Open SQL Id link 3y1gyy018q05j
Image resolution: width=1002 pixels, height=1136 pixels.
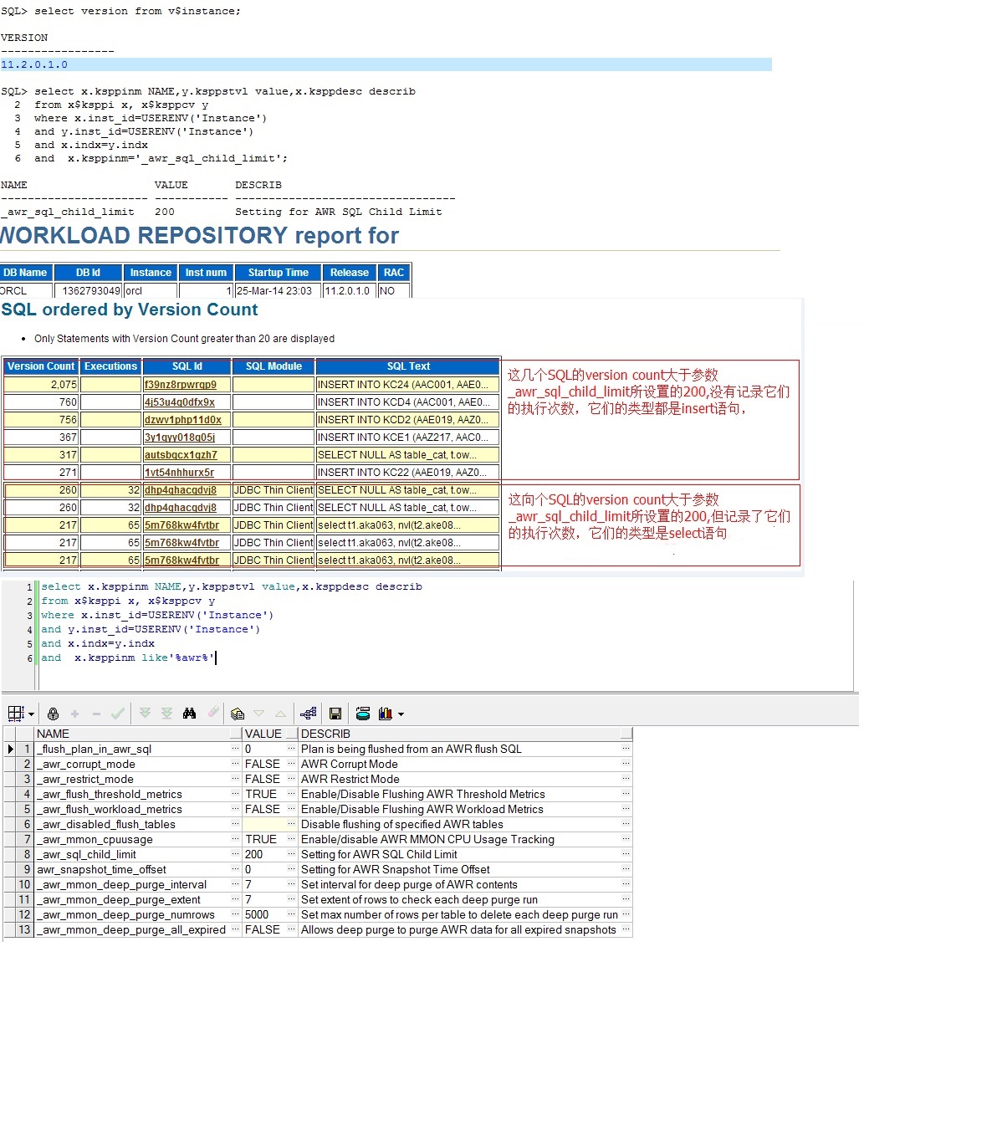[x=179, y=438]
